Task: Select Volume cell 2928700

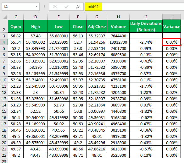Action: [118, 99]
